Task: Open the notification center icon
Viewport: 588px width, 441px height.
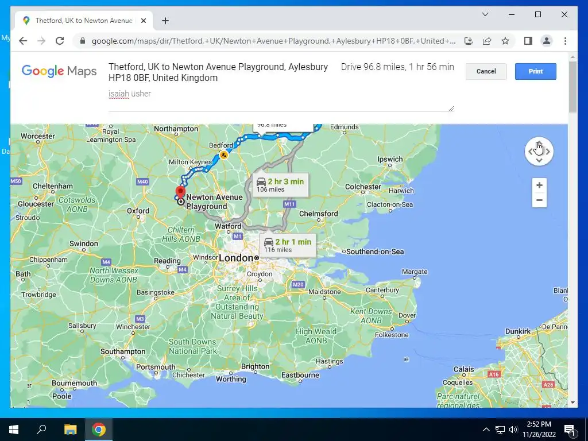Action: (x=570, y=430)
